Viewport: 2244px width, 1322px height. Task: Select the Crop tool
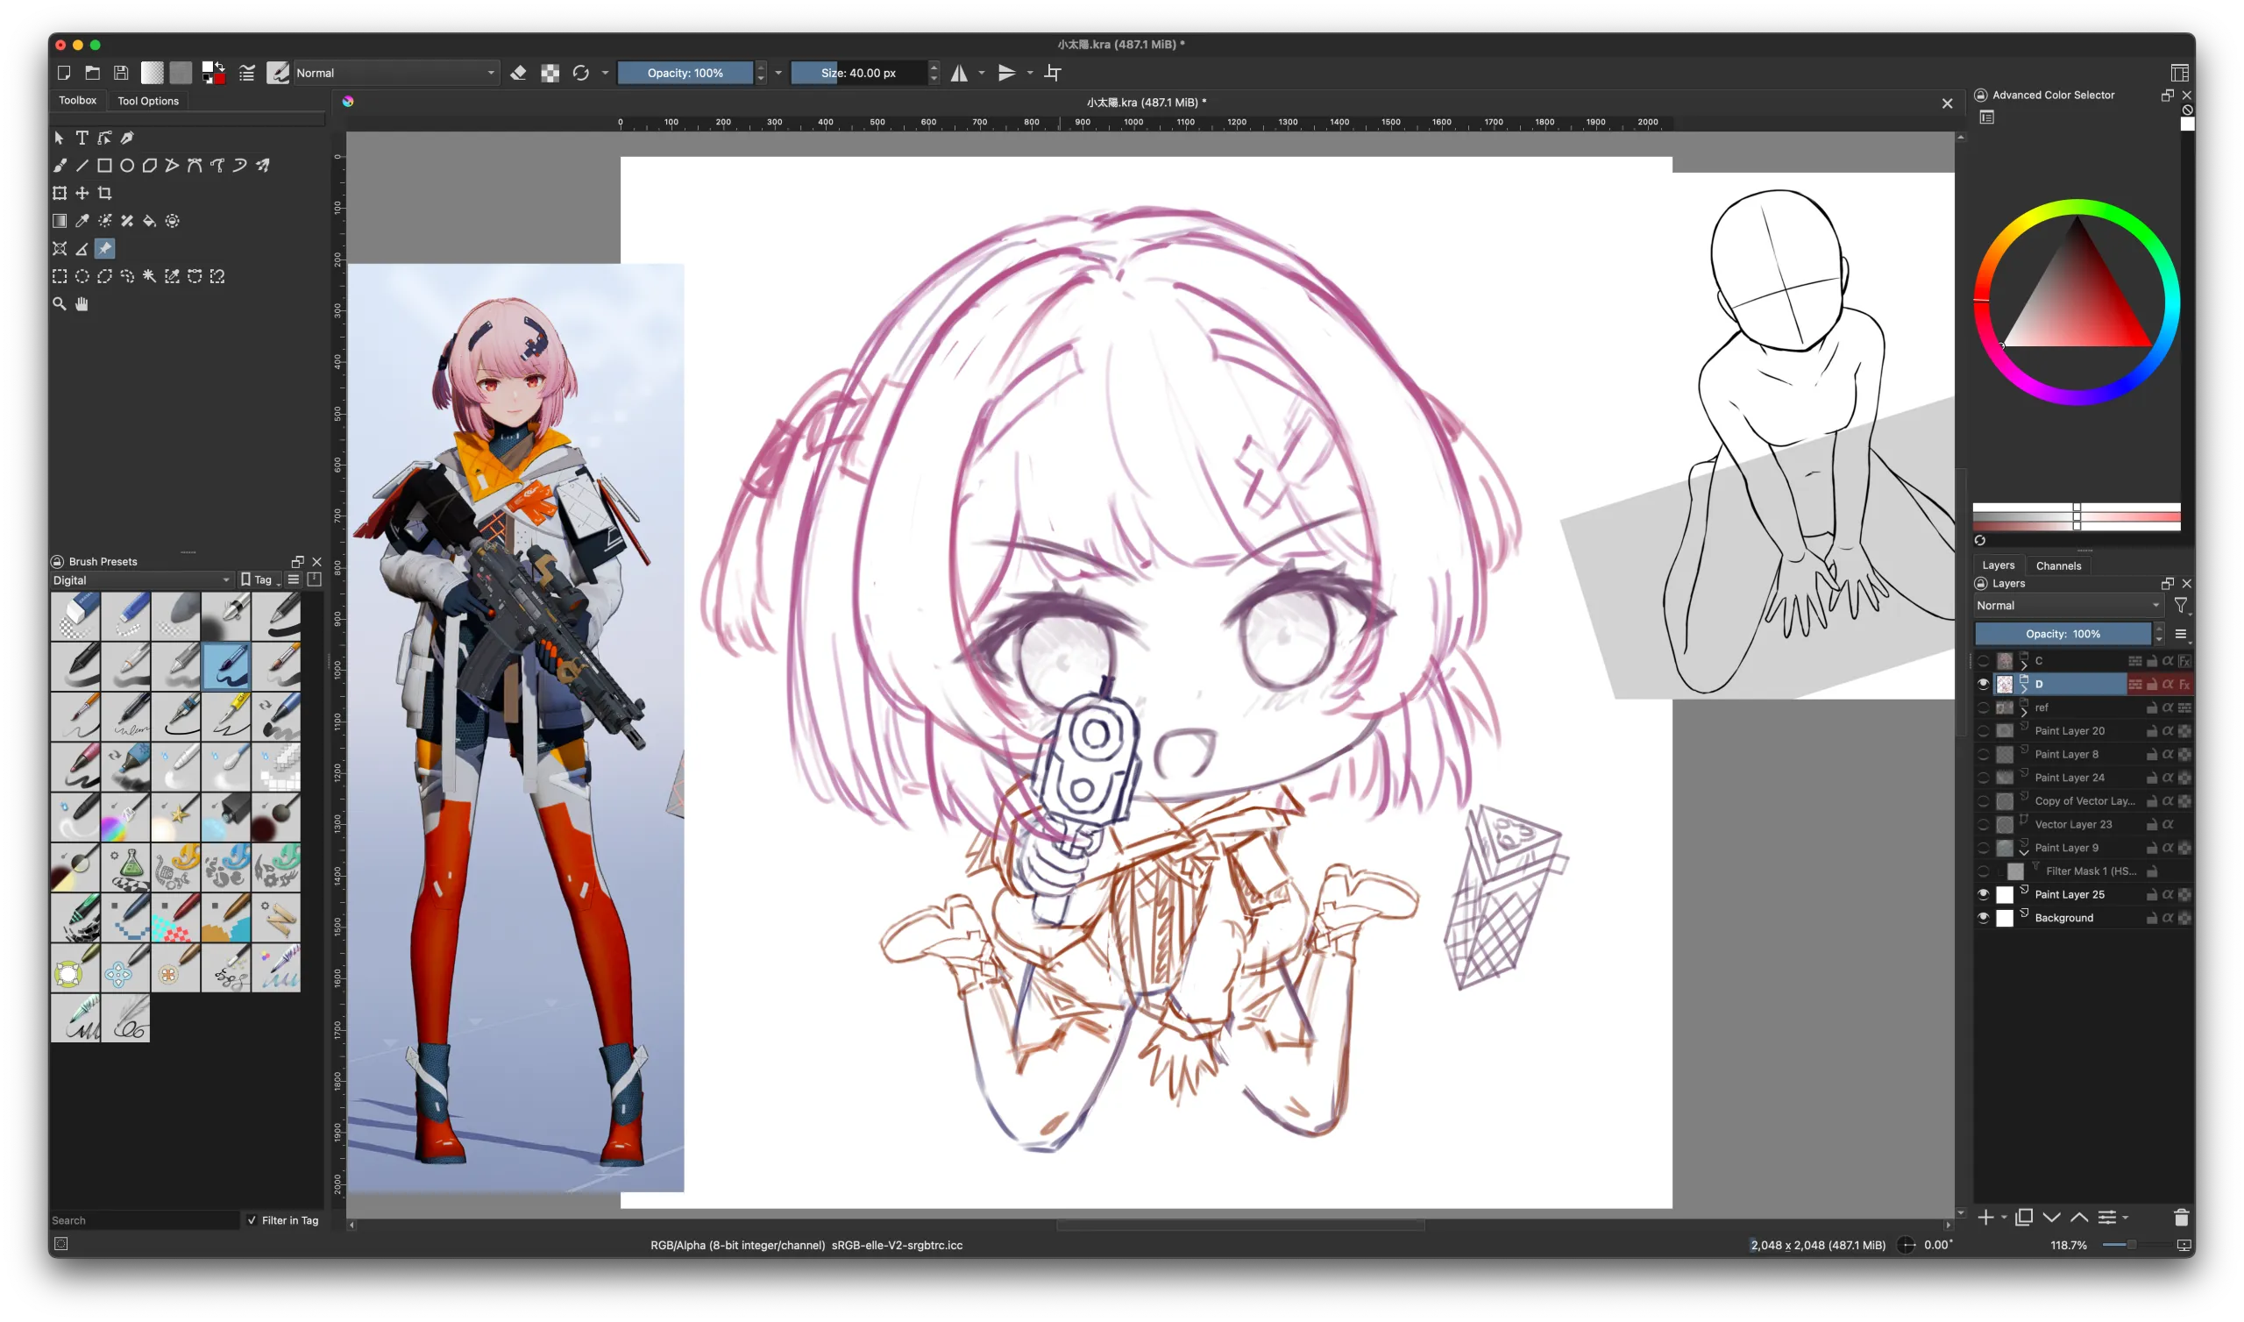pos(105,194)
